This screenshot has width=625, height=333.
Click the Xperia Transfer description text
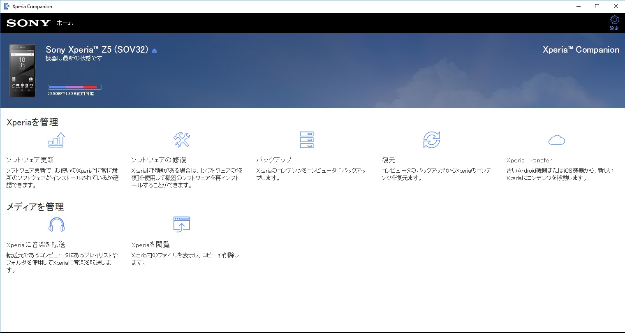click(560, 174)
